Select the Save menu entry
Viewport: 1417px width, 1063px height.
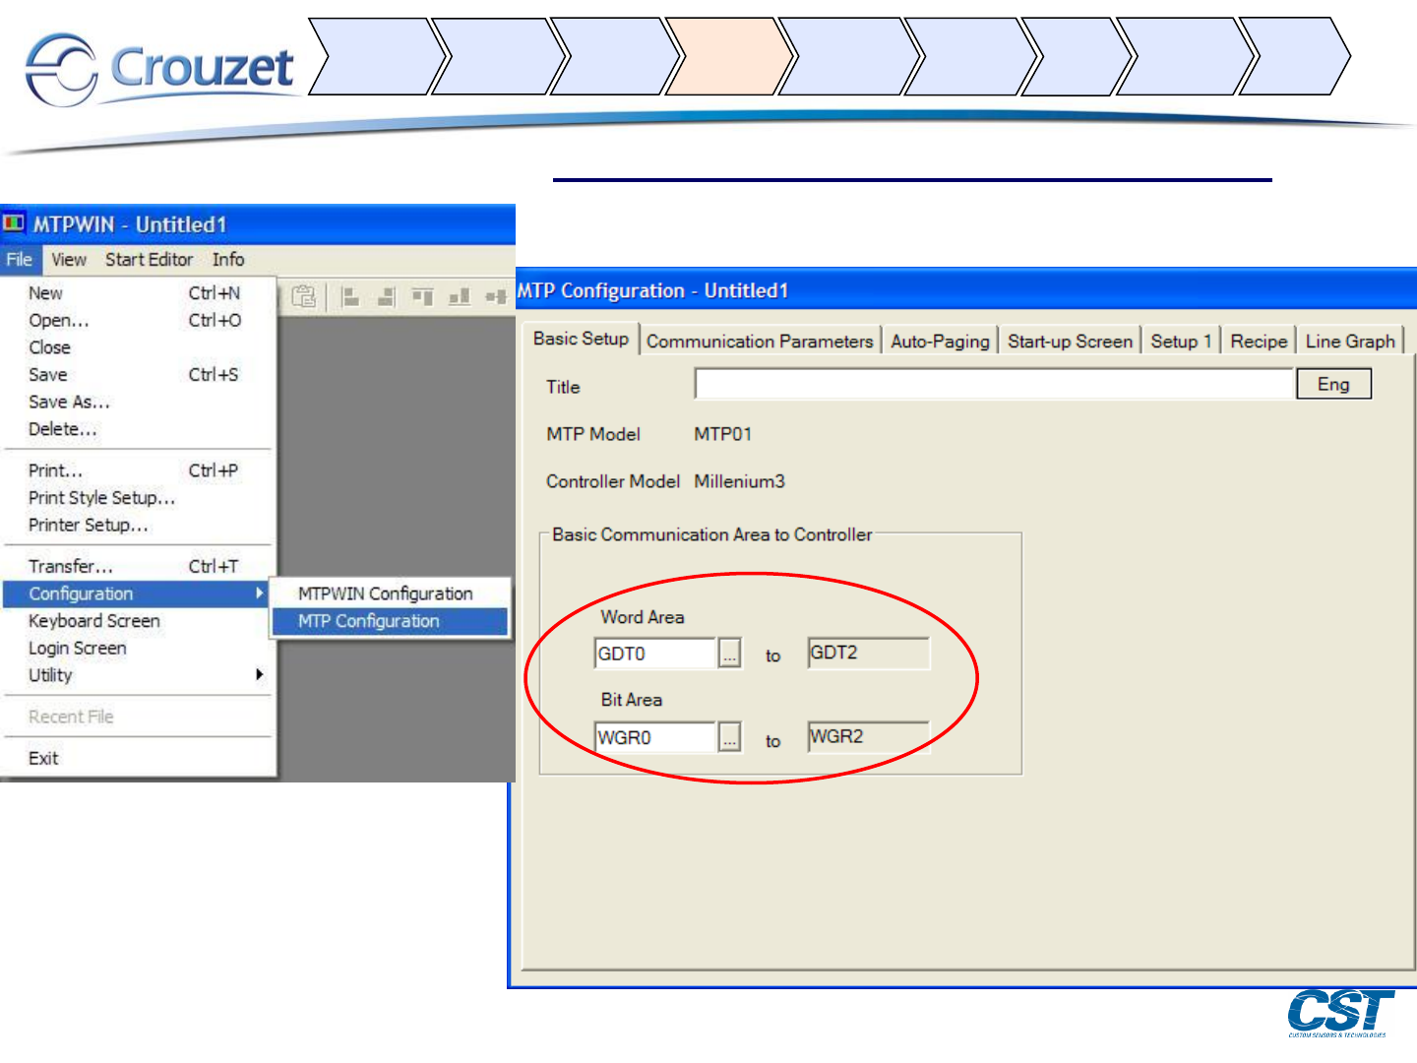pyautogui.click(x=137, y=375)
